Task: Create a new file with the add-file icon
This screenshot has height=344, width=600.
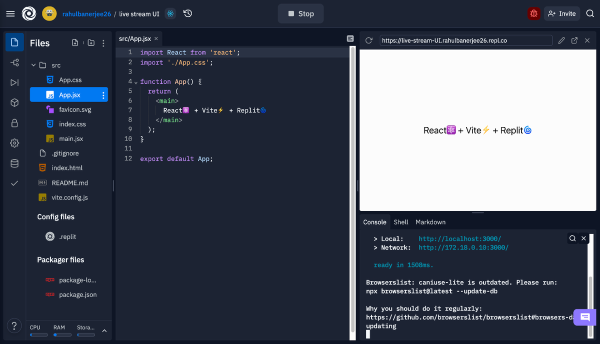Action: (x=75, y=43)
